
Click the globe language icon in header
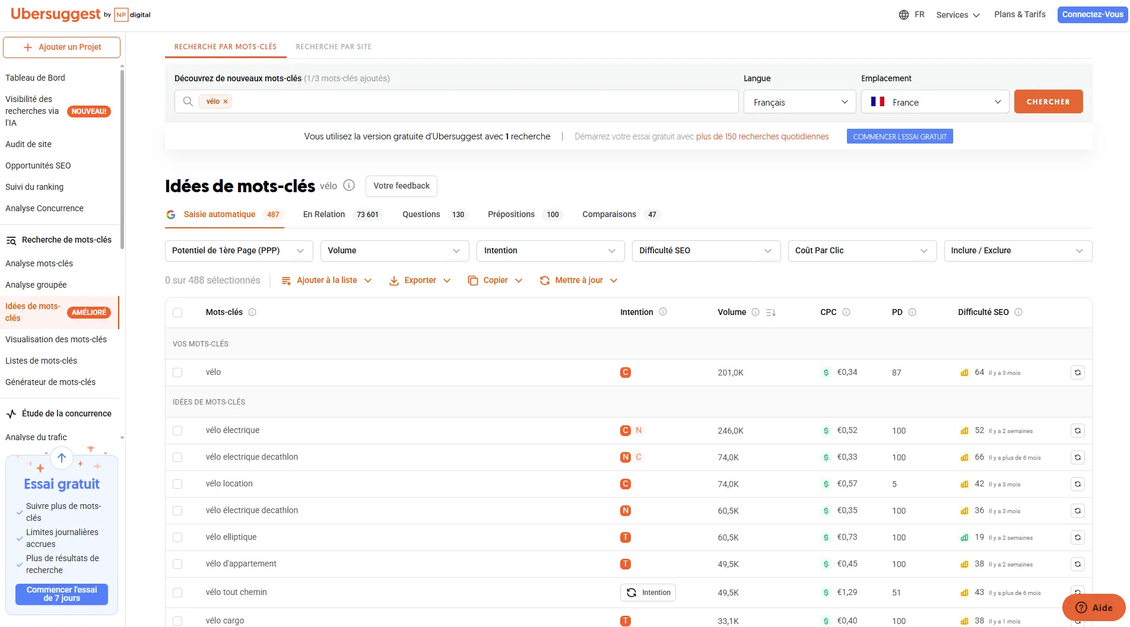(x=903, y=15)
